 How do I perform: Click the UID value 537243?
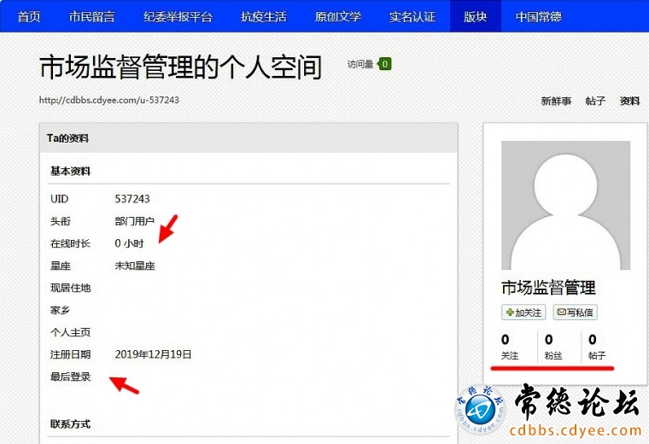[x=132, y=199]
